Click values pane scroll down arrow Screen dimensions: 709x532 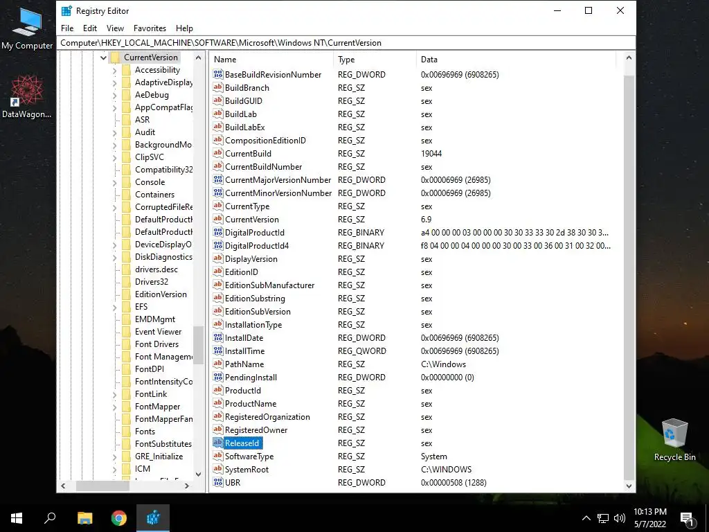point(629,486)
